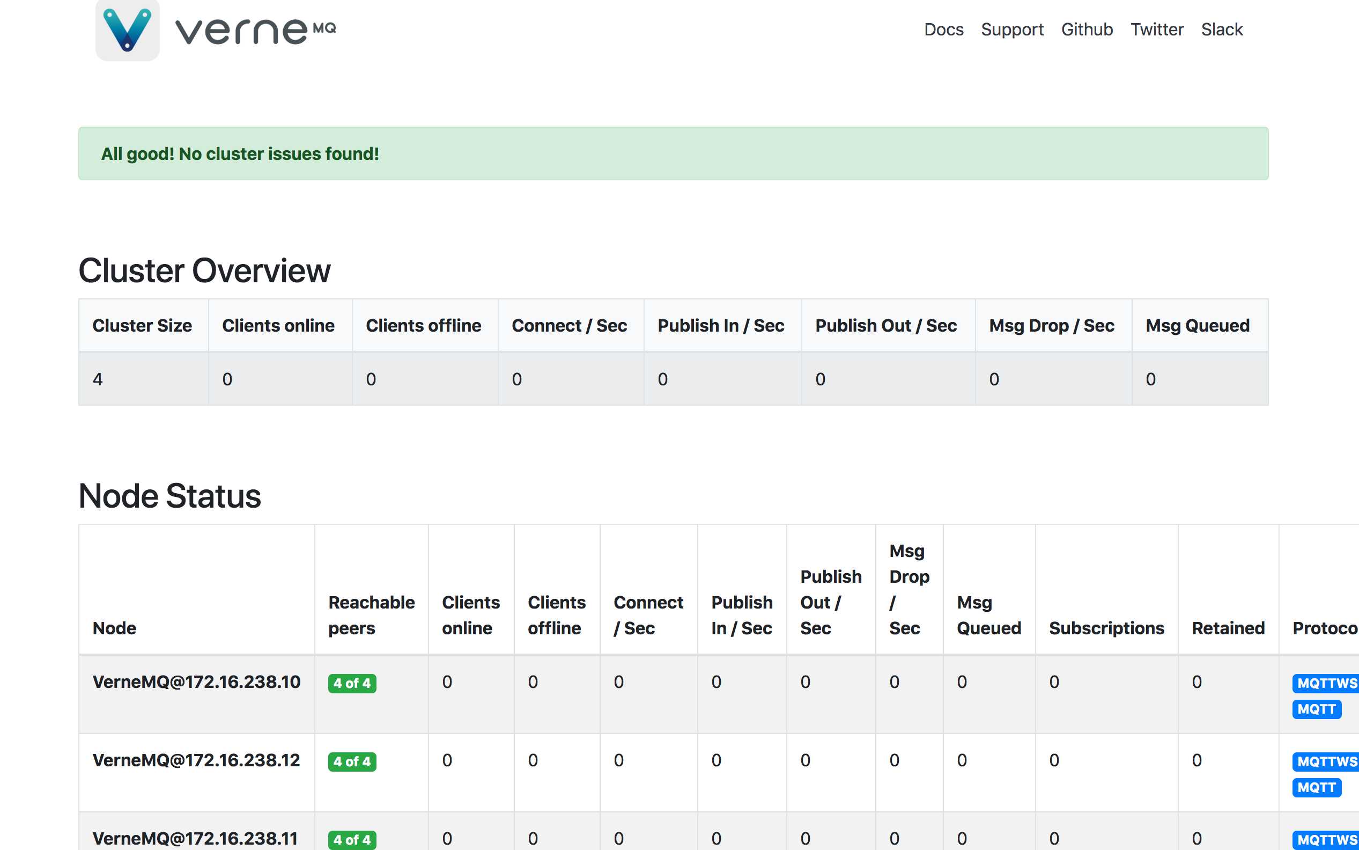Click the '4 of 4' reachable peers badge on node .12
Viewport: 1359px width, 850px height.
coord(353,761)
